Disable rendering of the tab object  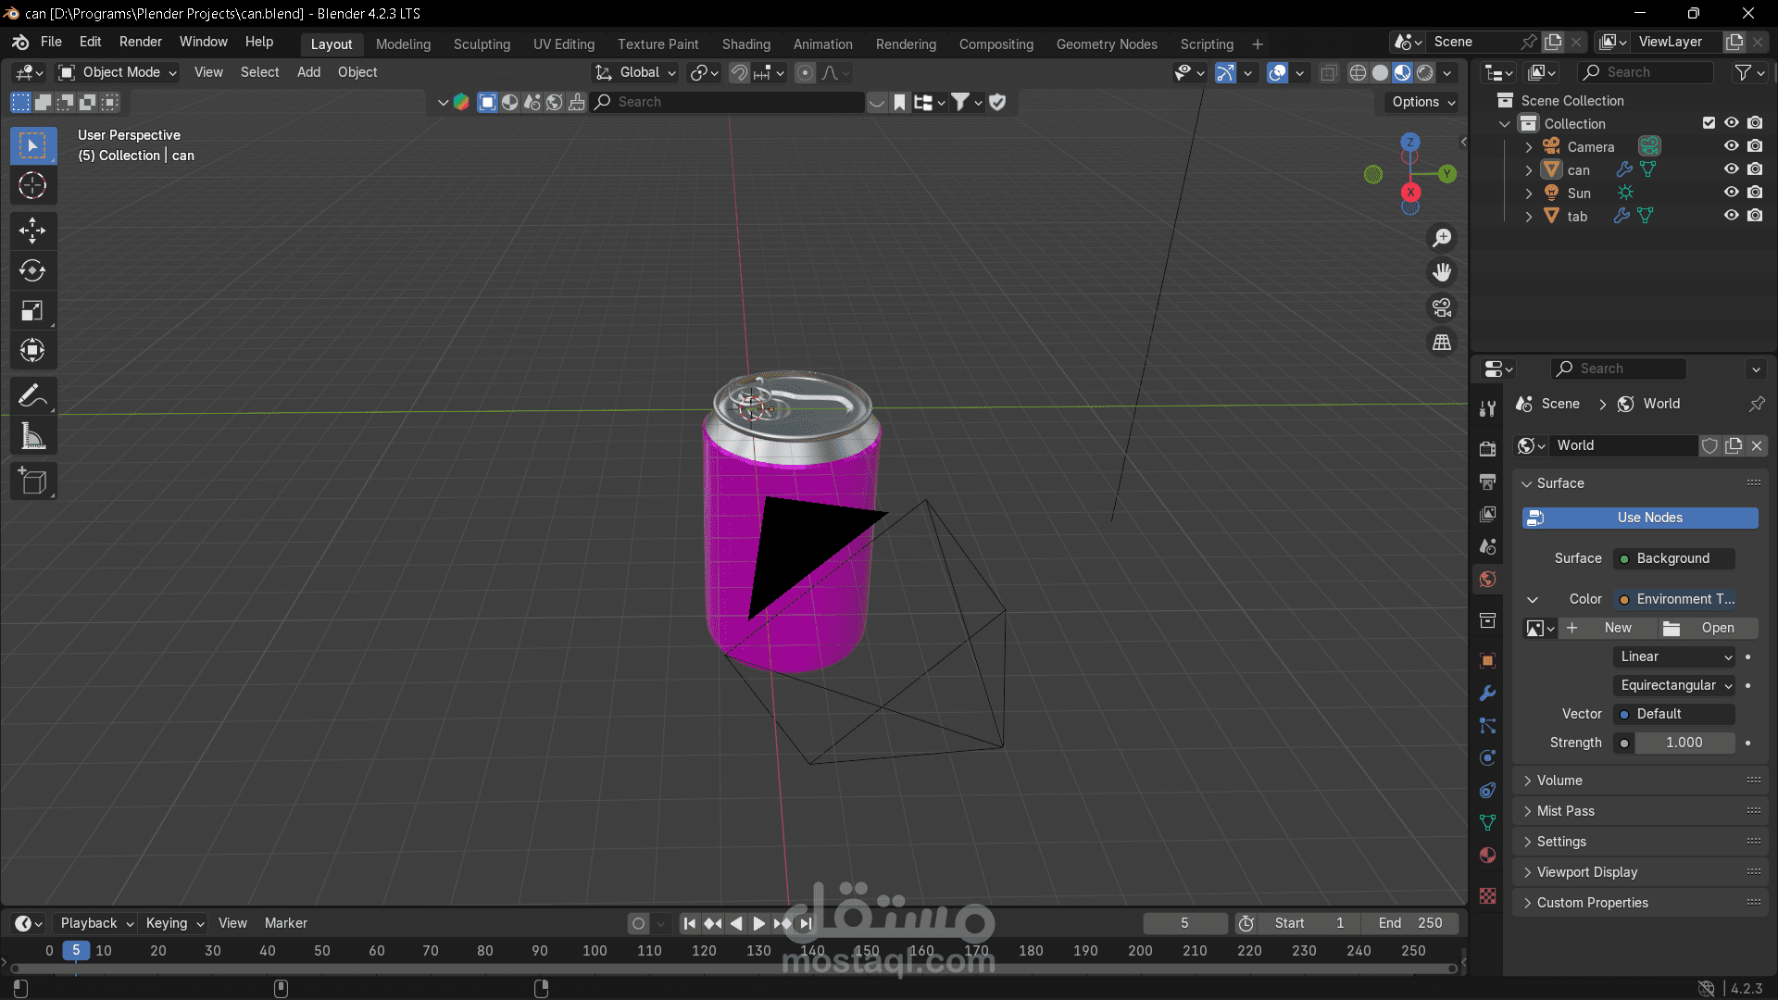pyautogui.click(x=1755, y=216)
